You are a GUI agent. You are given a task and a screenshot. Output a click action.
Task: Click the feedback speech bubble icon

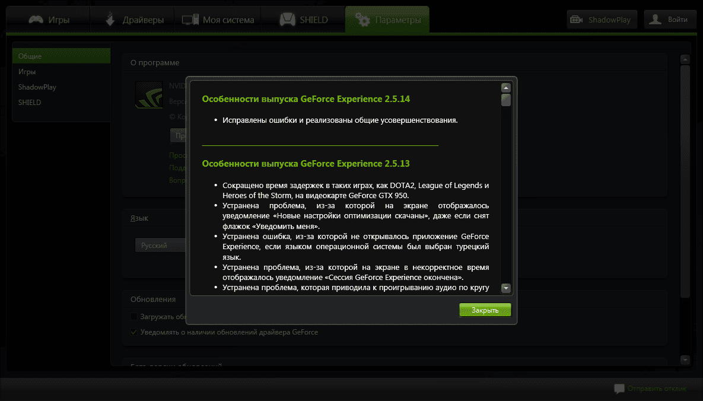[x=619, y=389]
